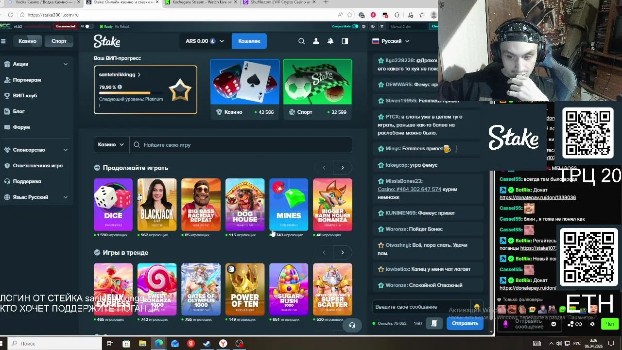
Task: Open the ARS balance currency dropdown
Action: click(x=205, y=41)
